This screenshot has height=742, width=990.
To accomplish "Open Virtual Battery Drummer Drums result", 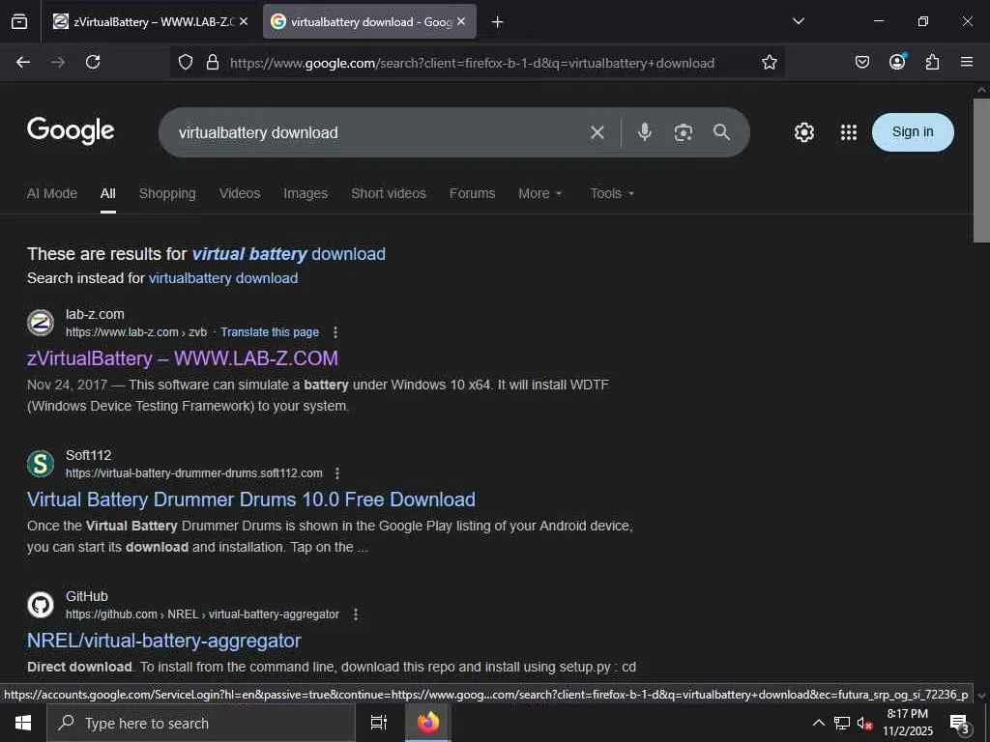I will (251, 499).
